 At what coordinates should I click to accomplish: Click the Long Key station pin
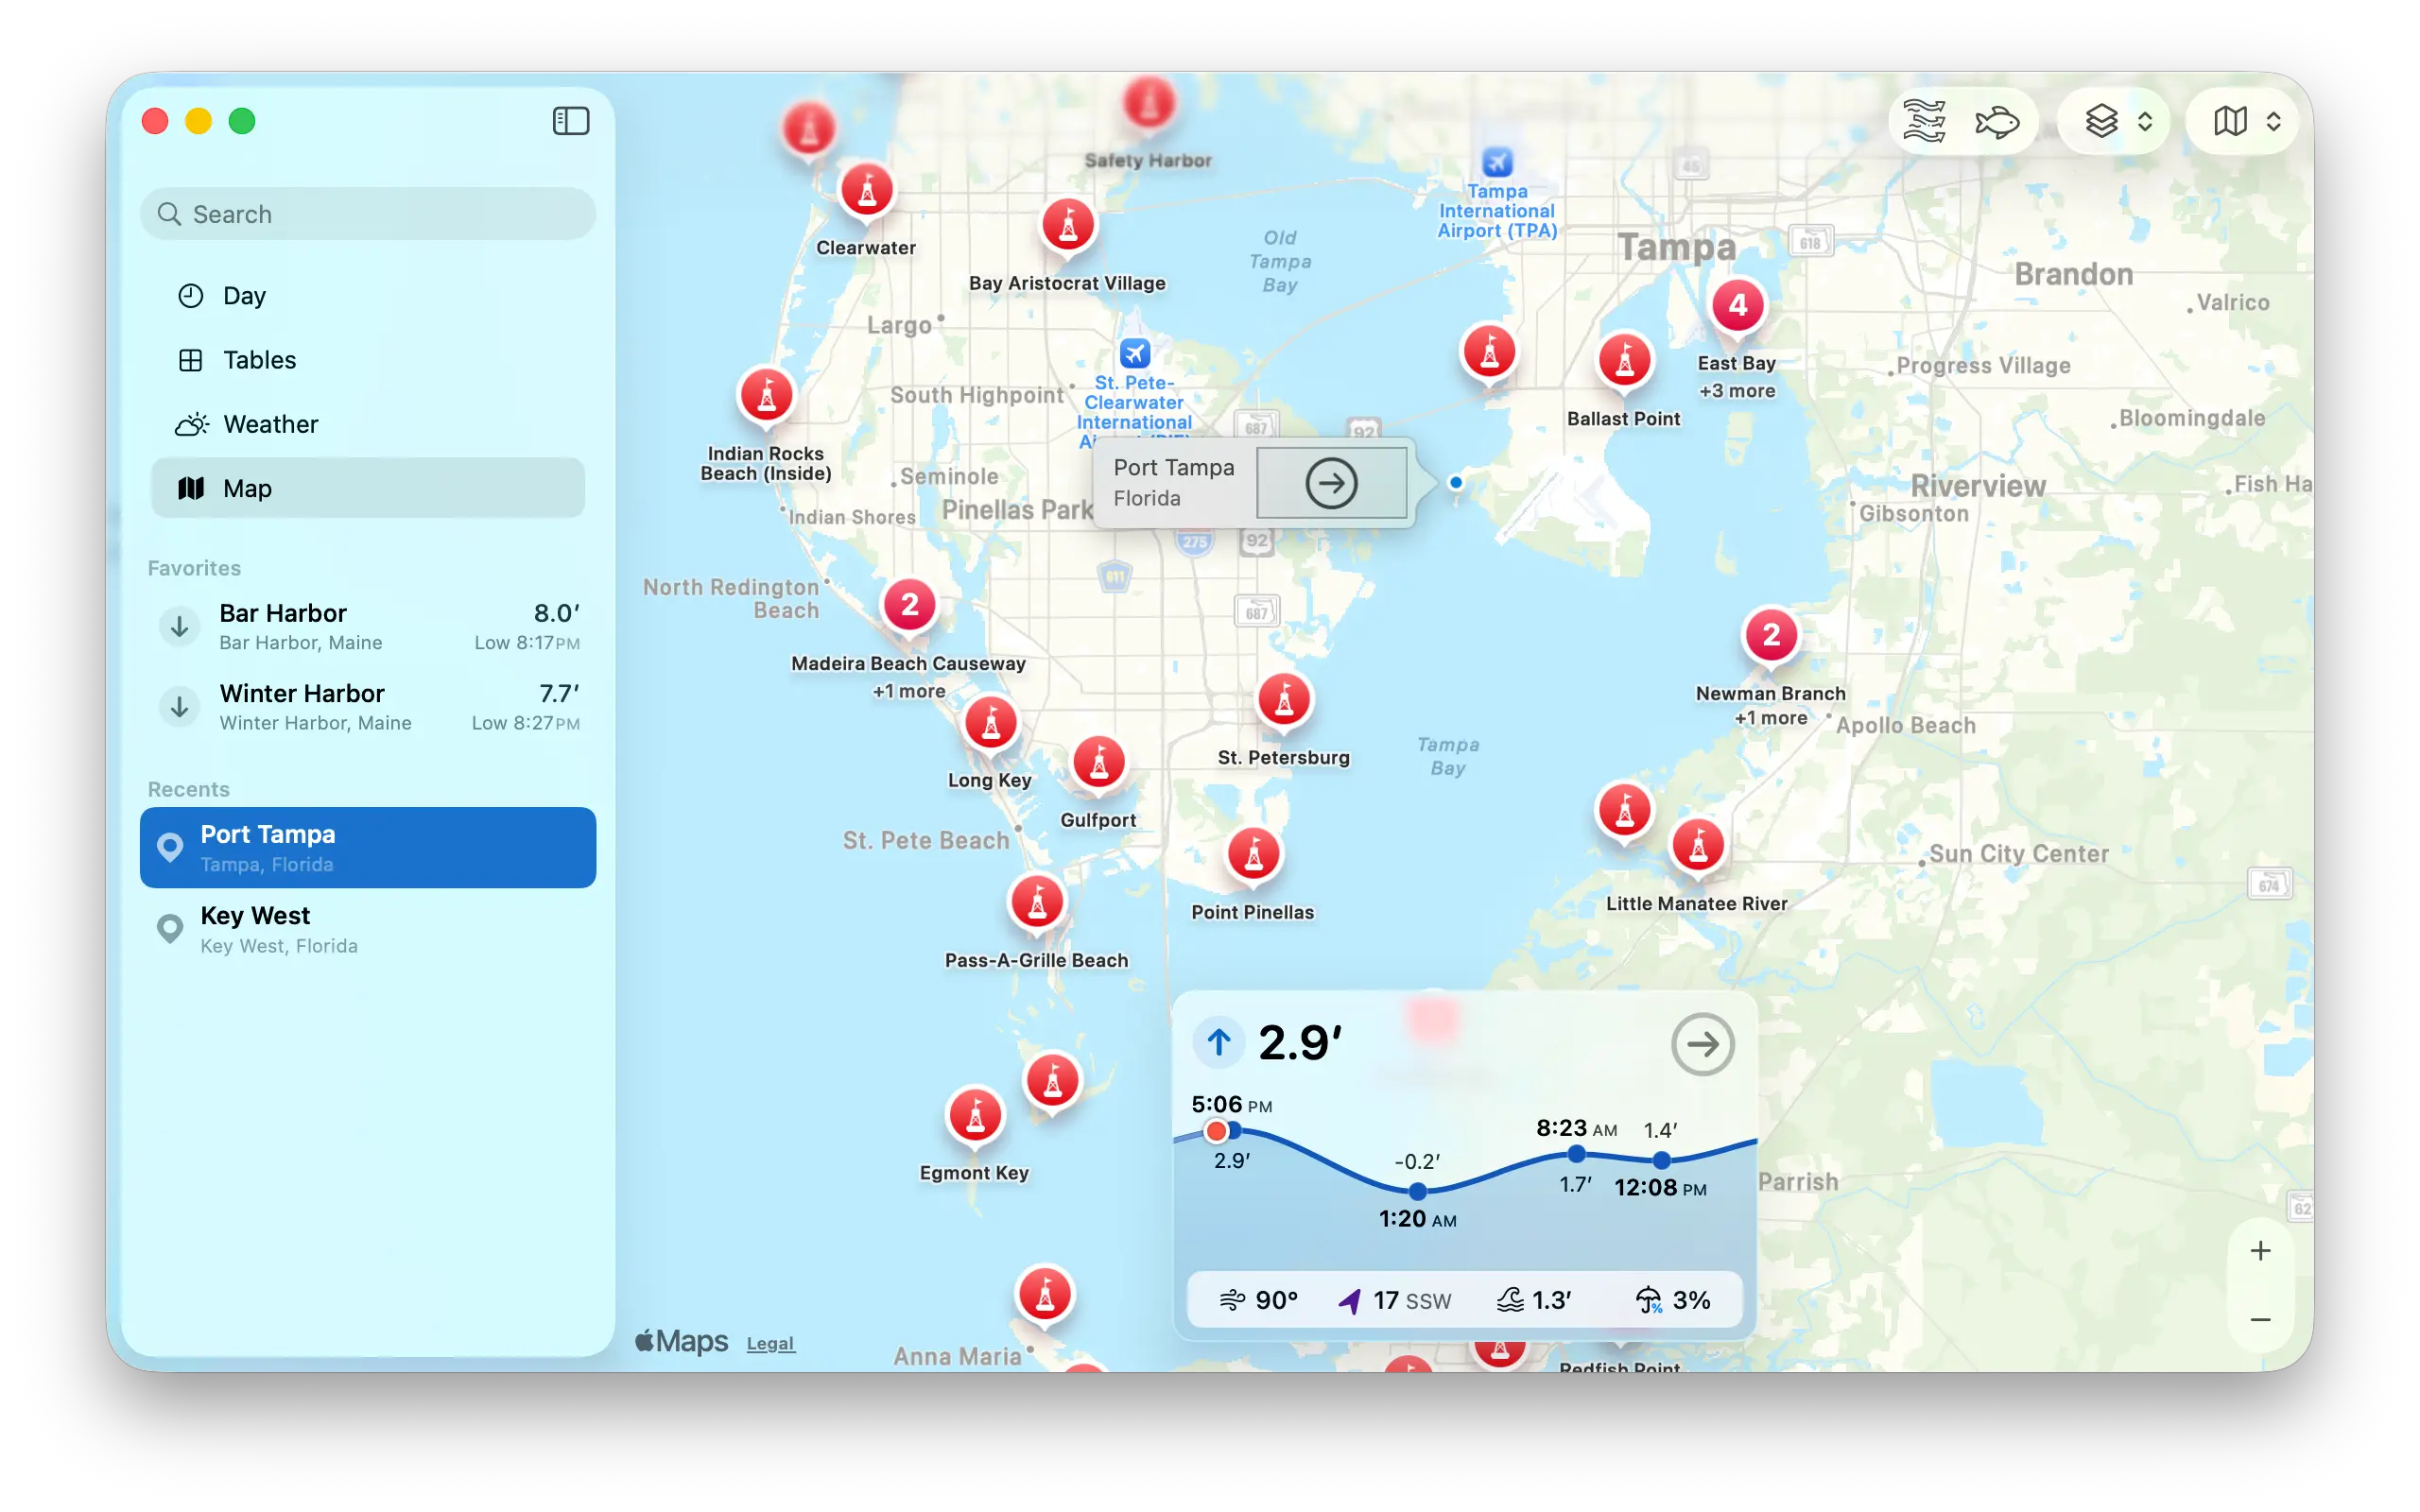tap(991, 723)
